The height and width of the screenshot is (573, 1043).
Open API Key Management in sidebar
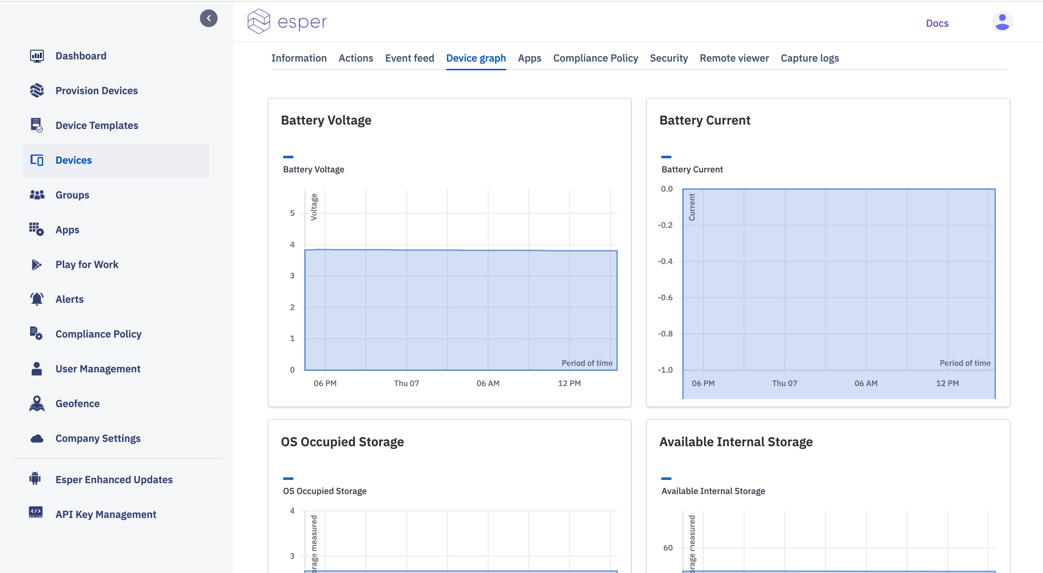(x=106, y=514)
